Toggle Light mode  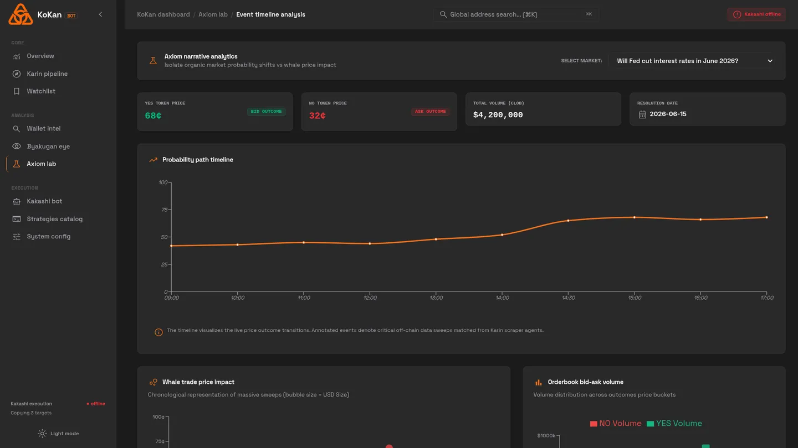click(58, 434)
